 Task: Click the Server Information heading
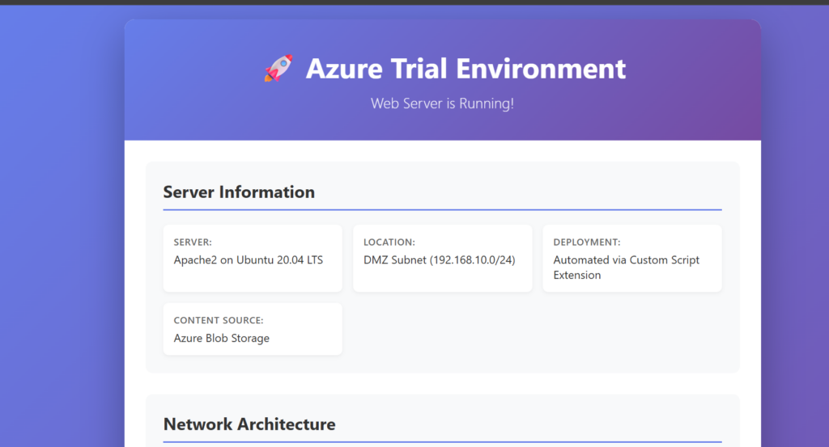(x=239, y=192)
